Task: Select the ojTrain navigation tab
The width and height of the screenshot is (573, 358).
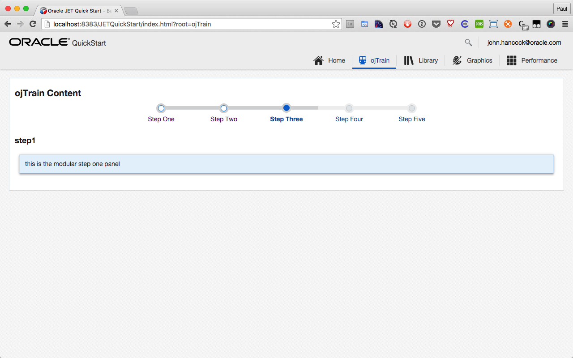Action: tap(374, 60)
